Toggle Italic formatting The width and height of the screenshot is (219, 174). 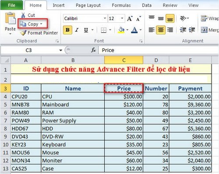click(x=77, y=30)
